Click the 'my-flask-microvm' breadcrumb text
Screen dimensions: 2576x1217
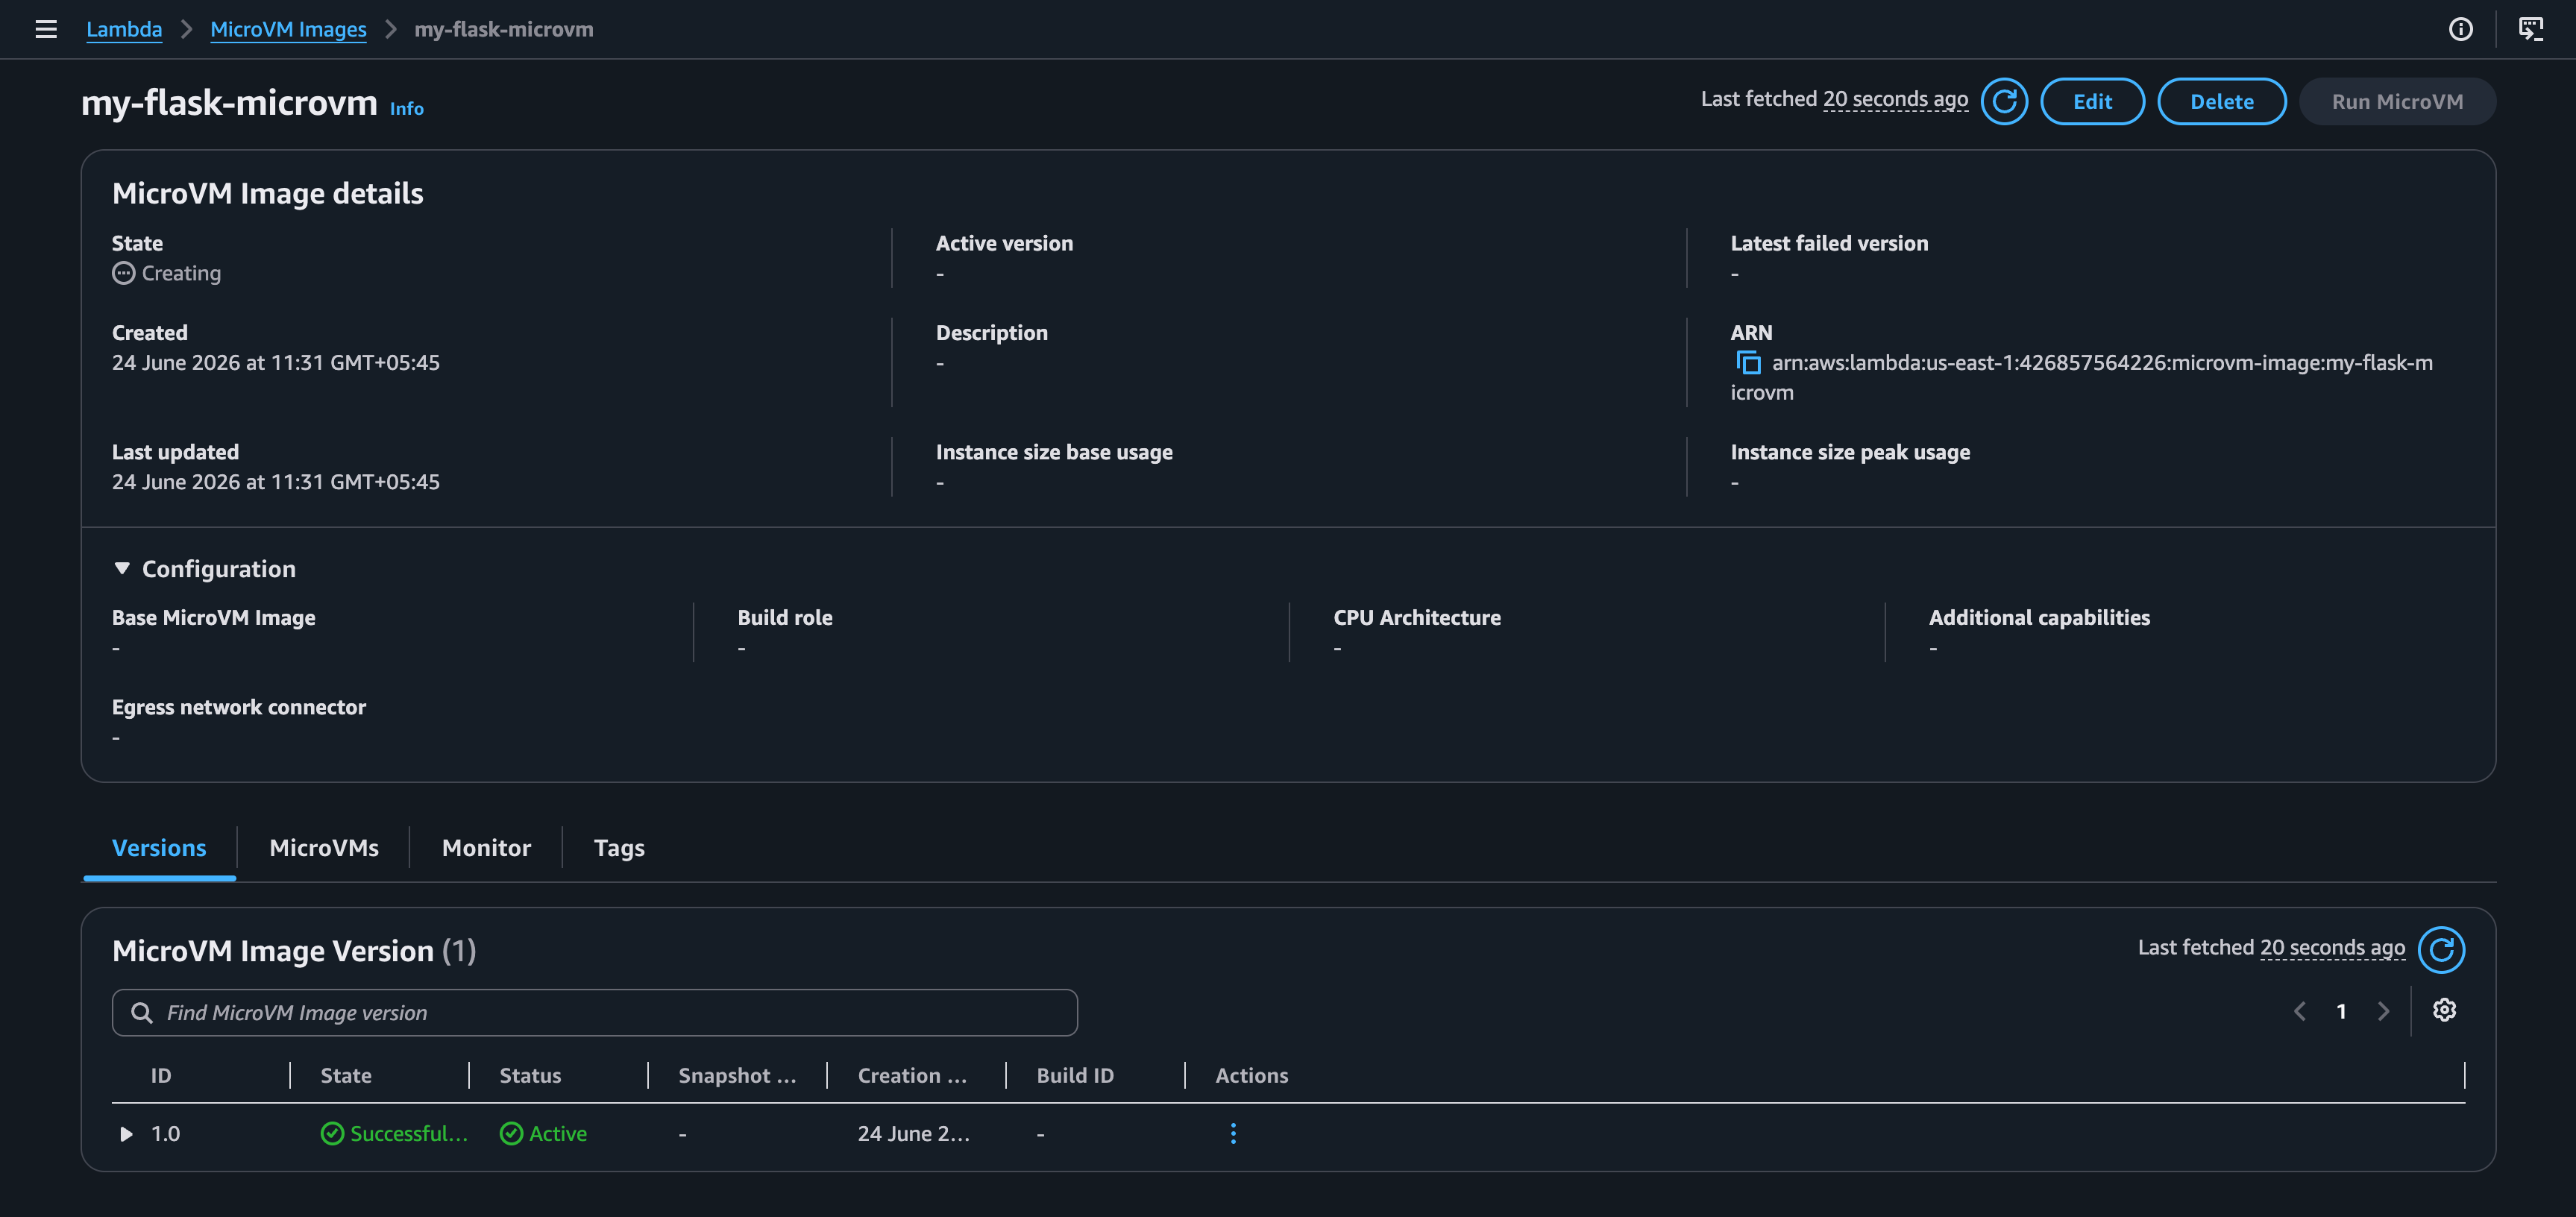(504, 29)
